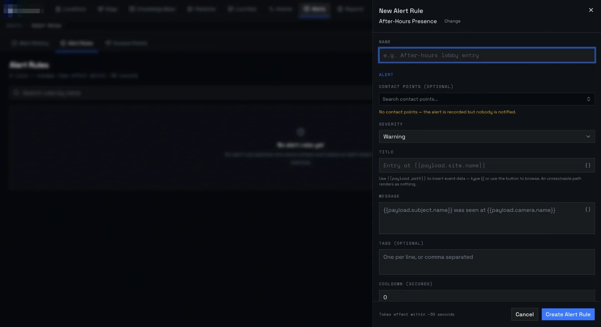Viewport: 601px width, 327px height.
Task: Focus the Name input field
Action: (x=487, y=55)
